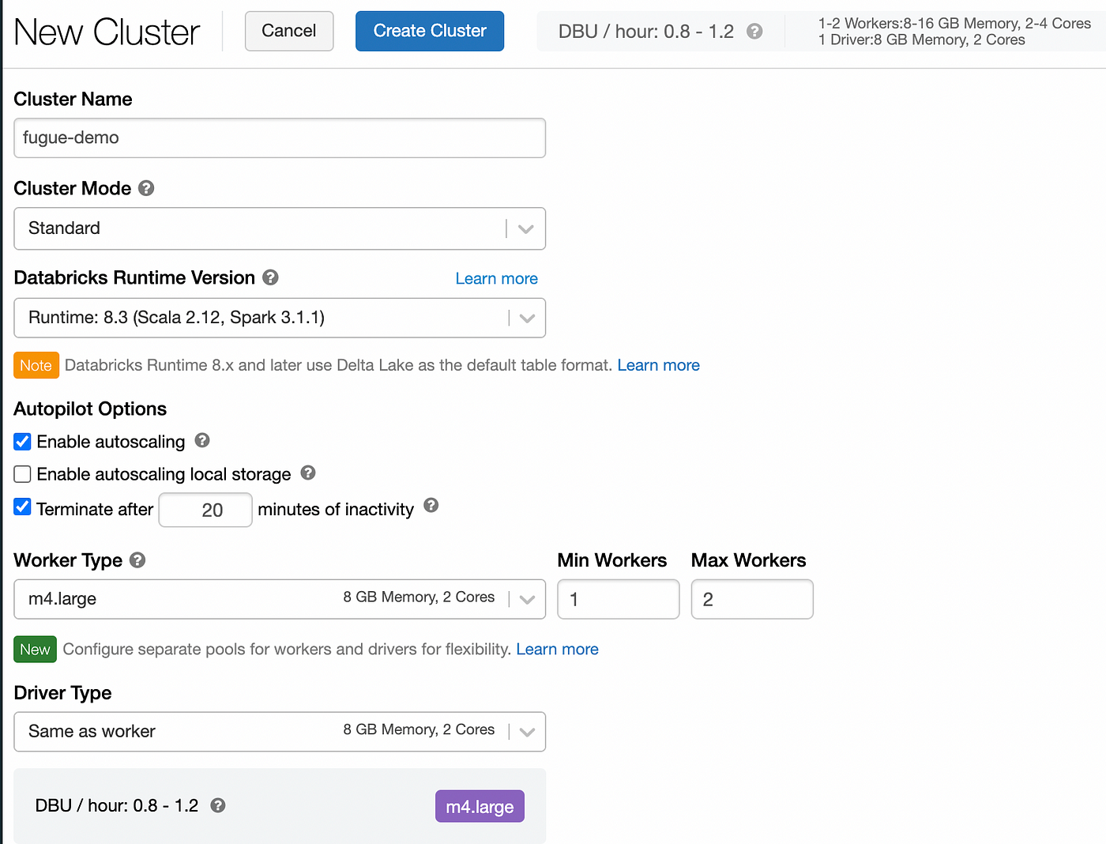Viewport: 1106px width, 844px height.
Task: Open Learn more link about separate pools
Action: 558,649
